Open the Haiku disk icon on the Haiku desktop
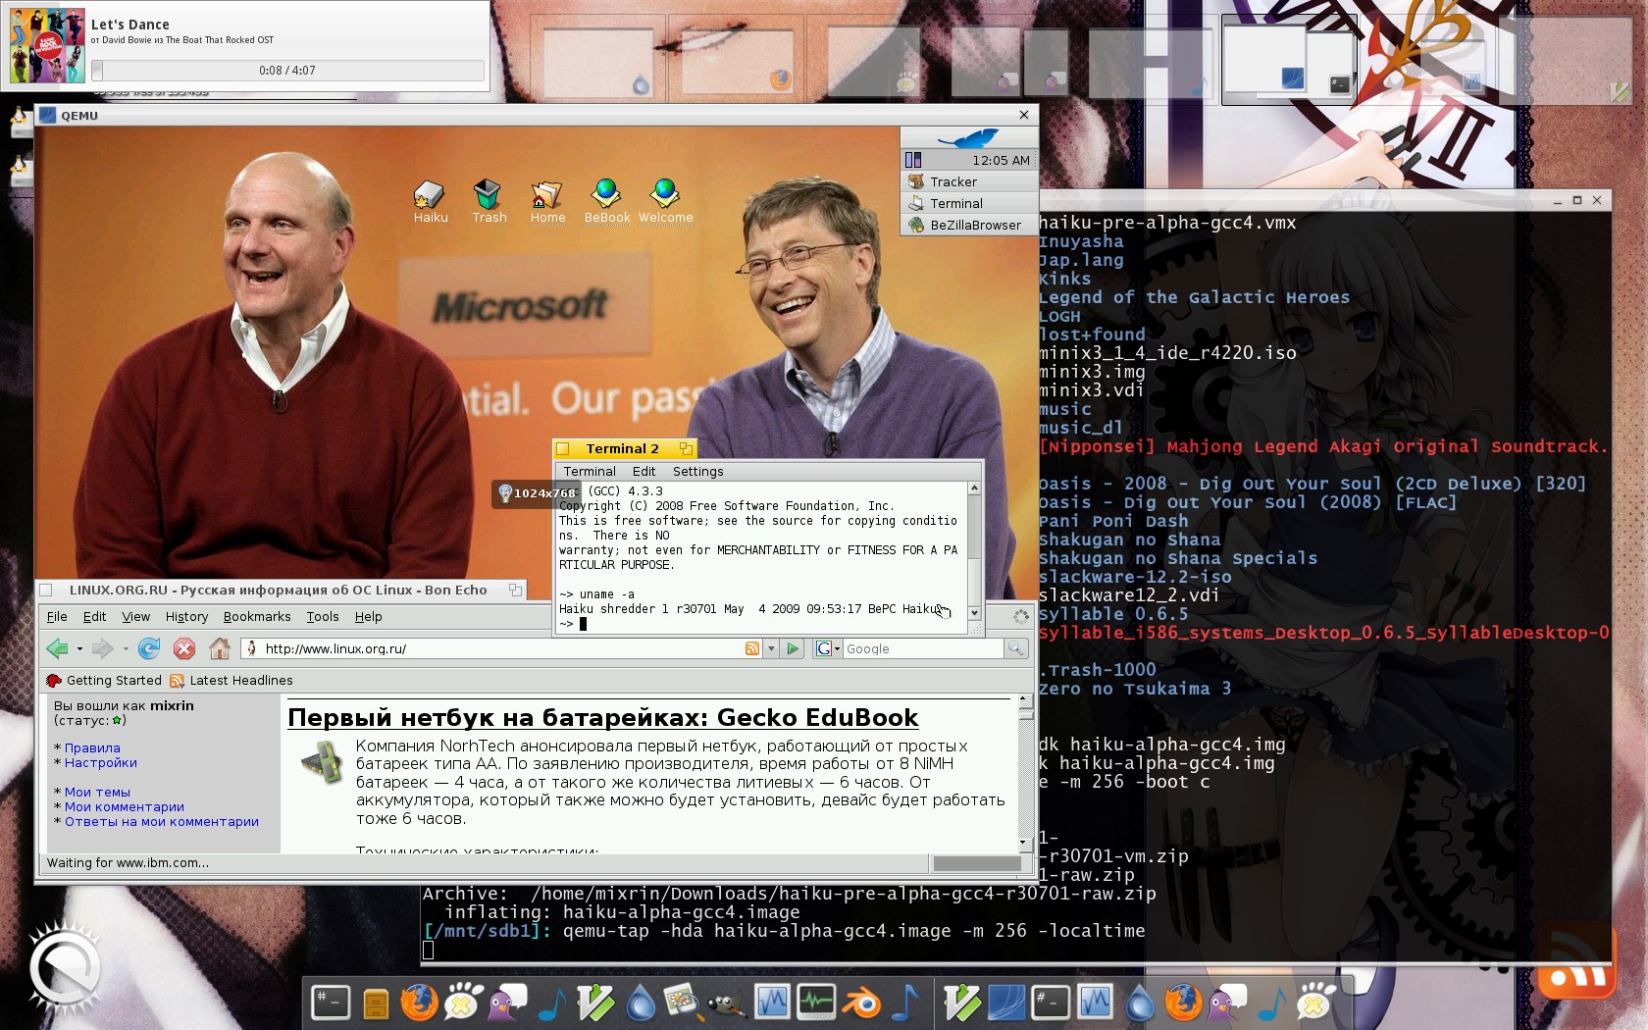The image size is (1648, 1030). point(430,194)
